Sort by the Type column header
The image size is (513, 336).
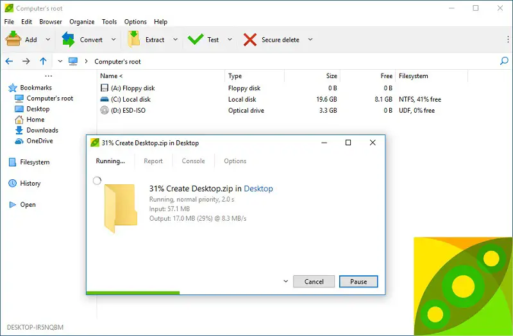coord(235,76)
